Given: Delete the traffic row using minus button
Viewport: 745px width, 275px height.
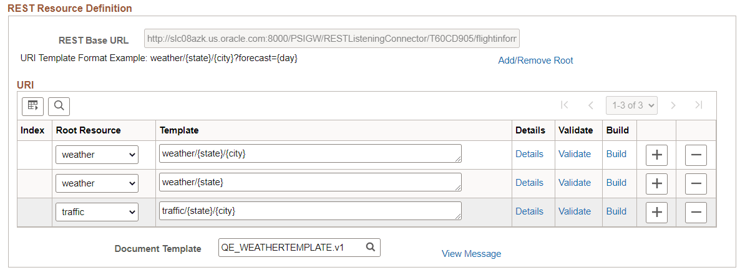Looking at the screenshot, I should (696, 212).
